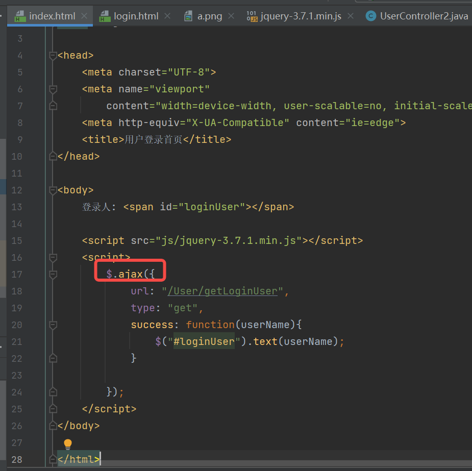Click the content="ie=edge" attribute
This screenshot has width=472, height=471.
[x=348, y=123]
